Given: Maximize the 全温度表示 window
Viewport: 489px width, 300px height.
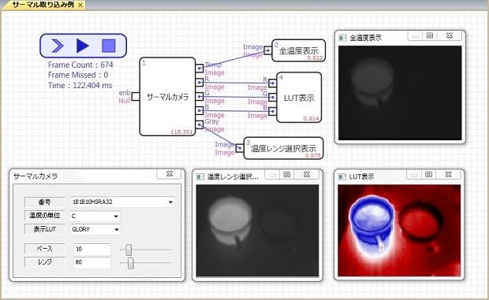Looking at the screenshot, I should (430, 35).
